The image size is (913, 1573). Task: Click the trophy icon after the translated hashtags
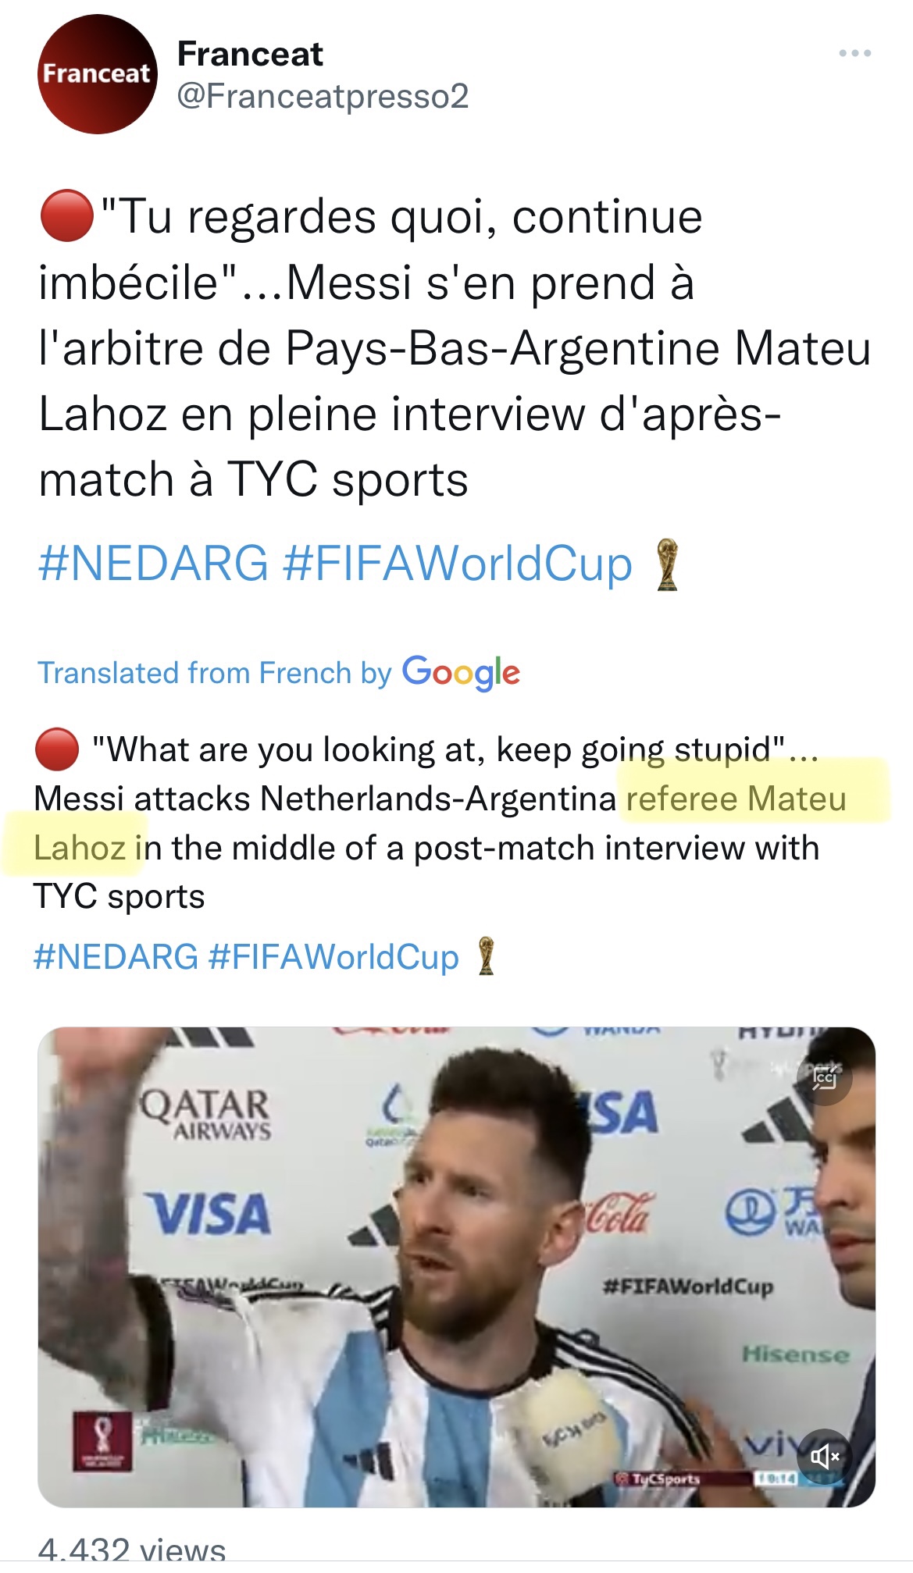(x=486, y=956)
